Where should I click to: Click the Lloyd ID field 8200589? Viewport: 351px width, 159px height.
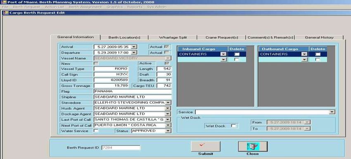tap(111, 80)
